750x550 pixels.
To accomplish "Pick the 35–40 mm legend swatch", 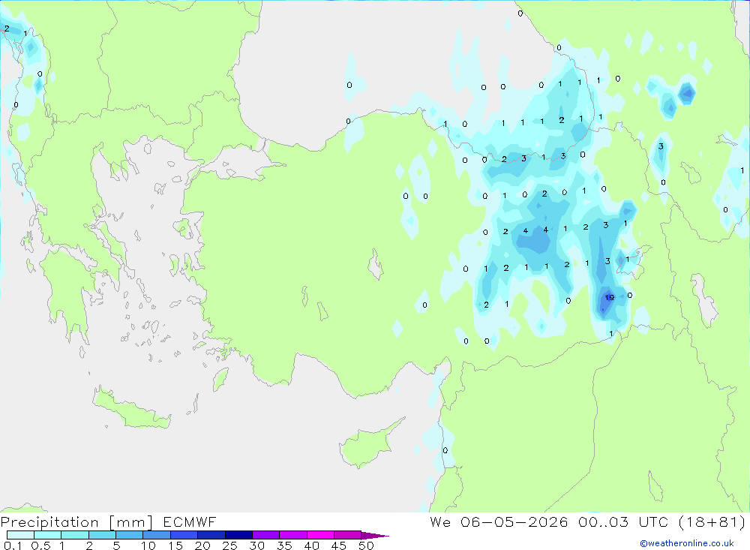I will (293, 535).
